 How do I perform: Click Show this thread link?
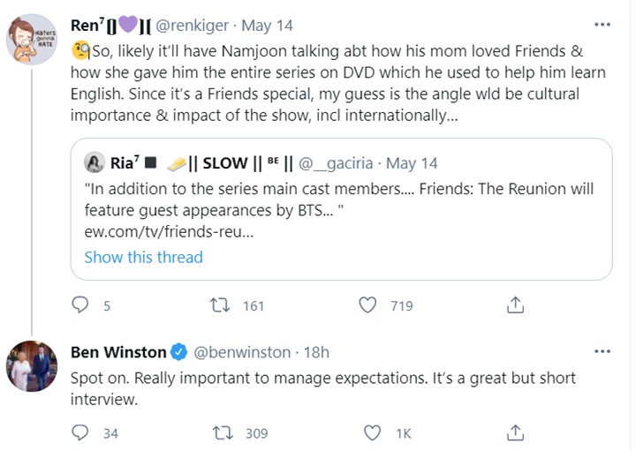[143, 257]
